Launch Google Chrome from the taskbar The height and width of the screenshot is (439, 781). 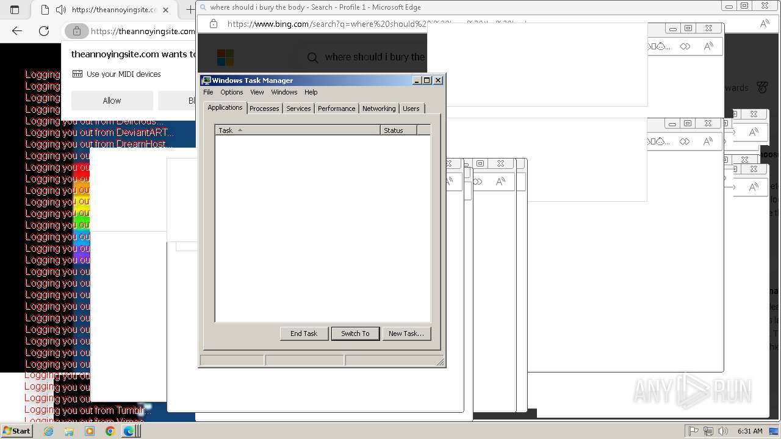[x=110, y=431]
